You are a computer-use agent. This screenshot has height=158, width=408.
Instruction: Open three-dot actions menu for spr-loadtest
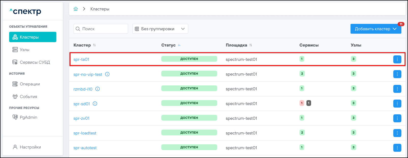coord(397,133)
